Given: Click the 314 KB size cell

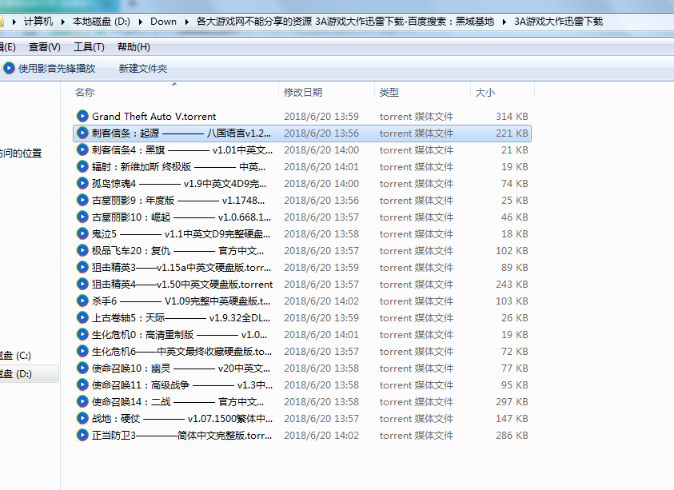Looking at the screenshot, I should [512, 117].
